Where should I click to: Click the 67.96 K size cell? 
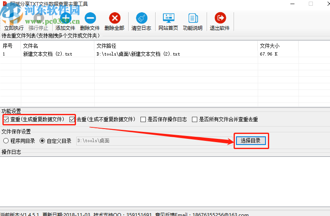click(269, 54)
